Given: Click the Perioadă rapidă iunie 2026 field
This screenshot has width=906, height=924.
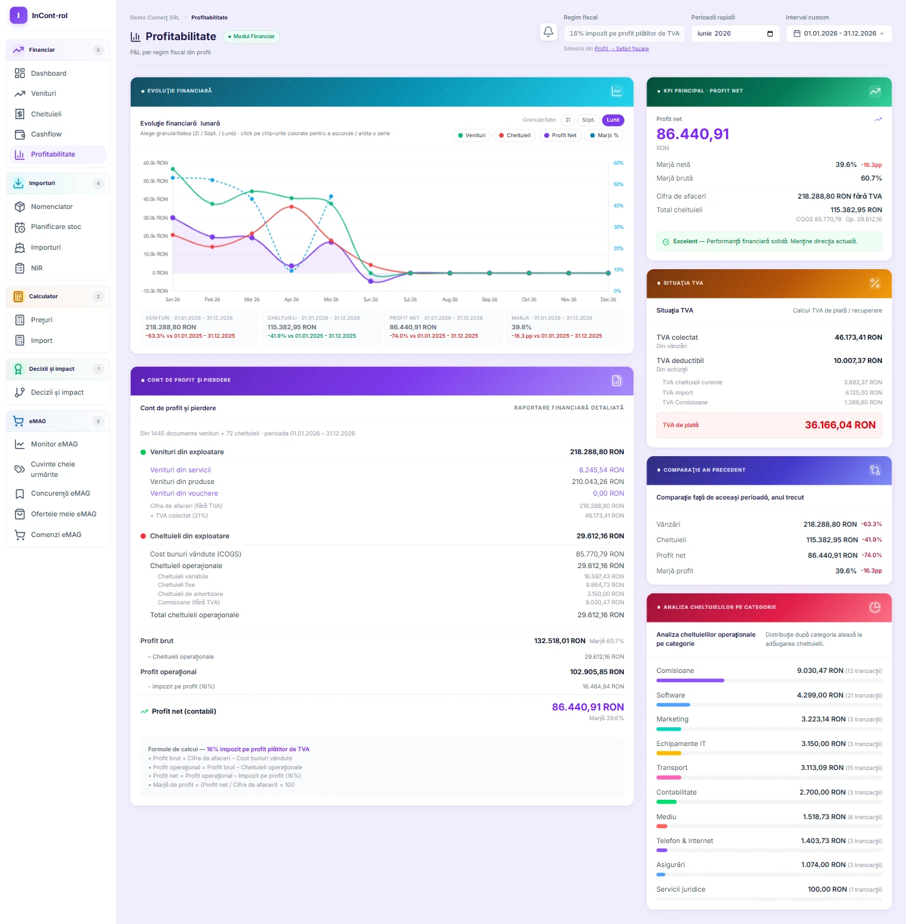Looking at the screenshot, I should coord(735,34).
